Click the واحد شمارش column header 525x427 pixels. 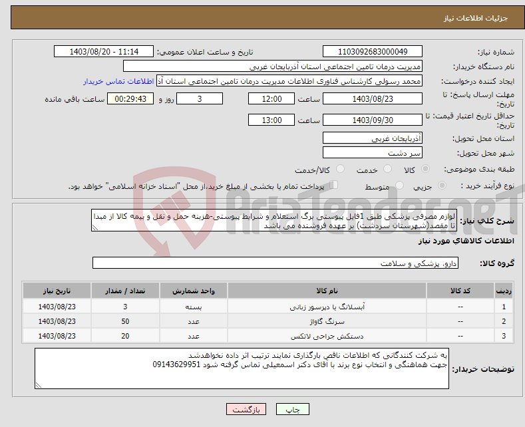click(x=194, y=291)
